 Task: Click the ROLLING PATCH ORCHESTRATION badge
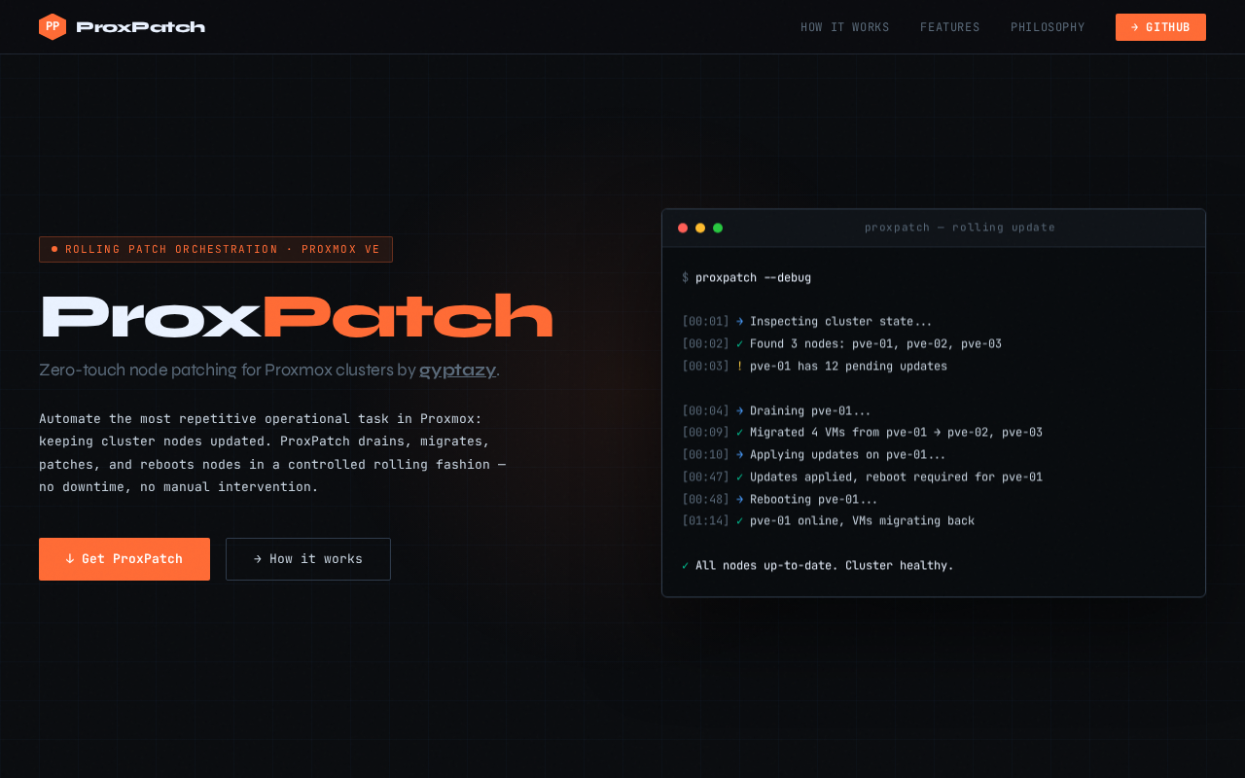tap(216, 248)
